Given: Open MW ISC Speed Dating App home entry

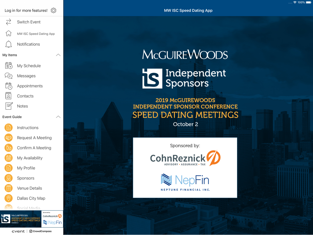Looking at the screenshot, I should (32, 34).
